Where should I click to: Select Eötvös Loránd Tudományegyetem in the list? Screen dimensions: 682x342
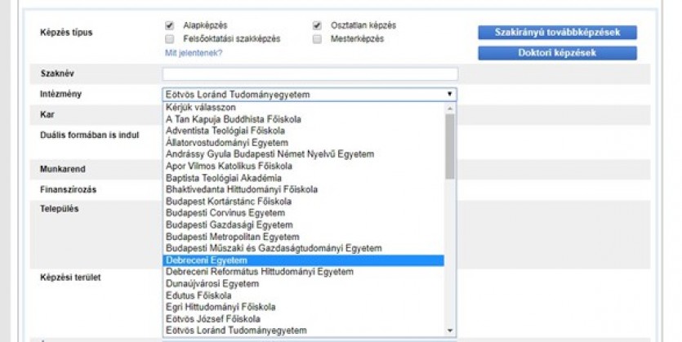click(x=304, y=331)
